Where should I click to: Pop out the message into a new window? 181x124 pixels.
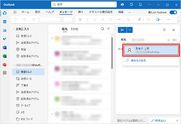pyautogui.click(x=174, y=30)
